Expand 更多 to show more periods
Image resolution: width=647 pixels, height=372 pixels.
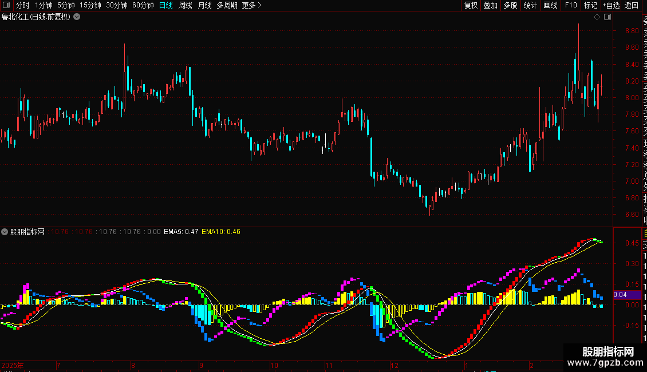click(251, 6)
